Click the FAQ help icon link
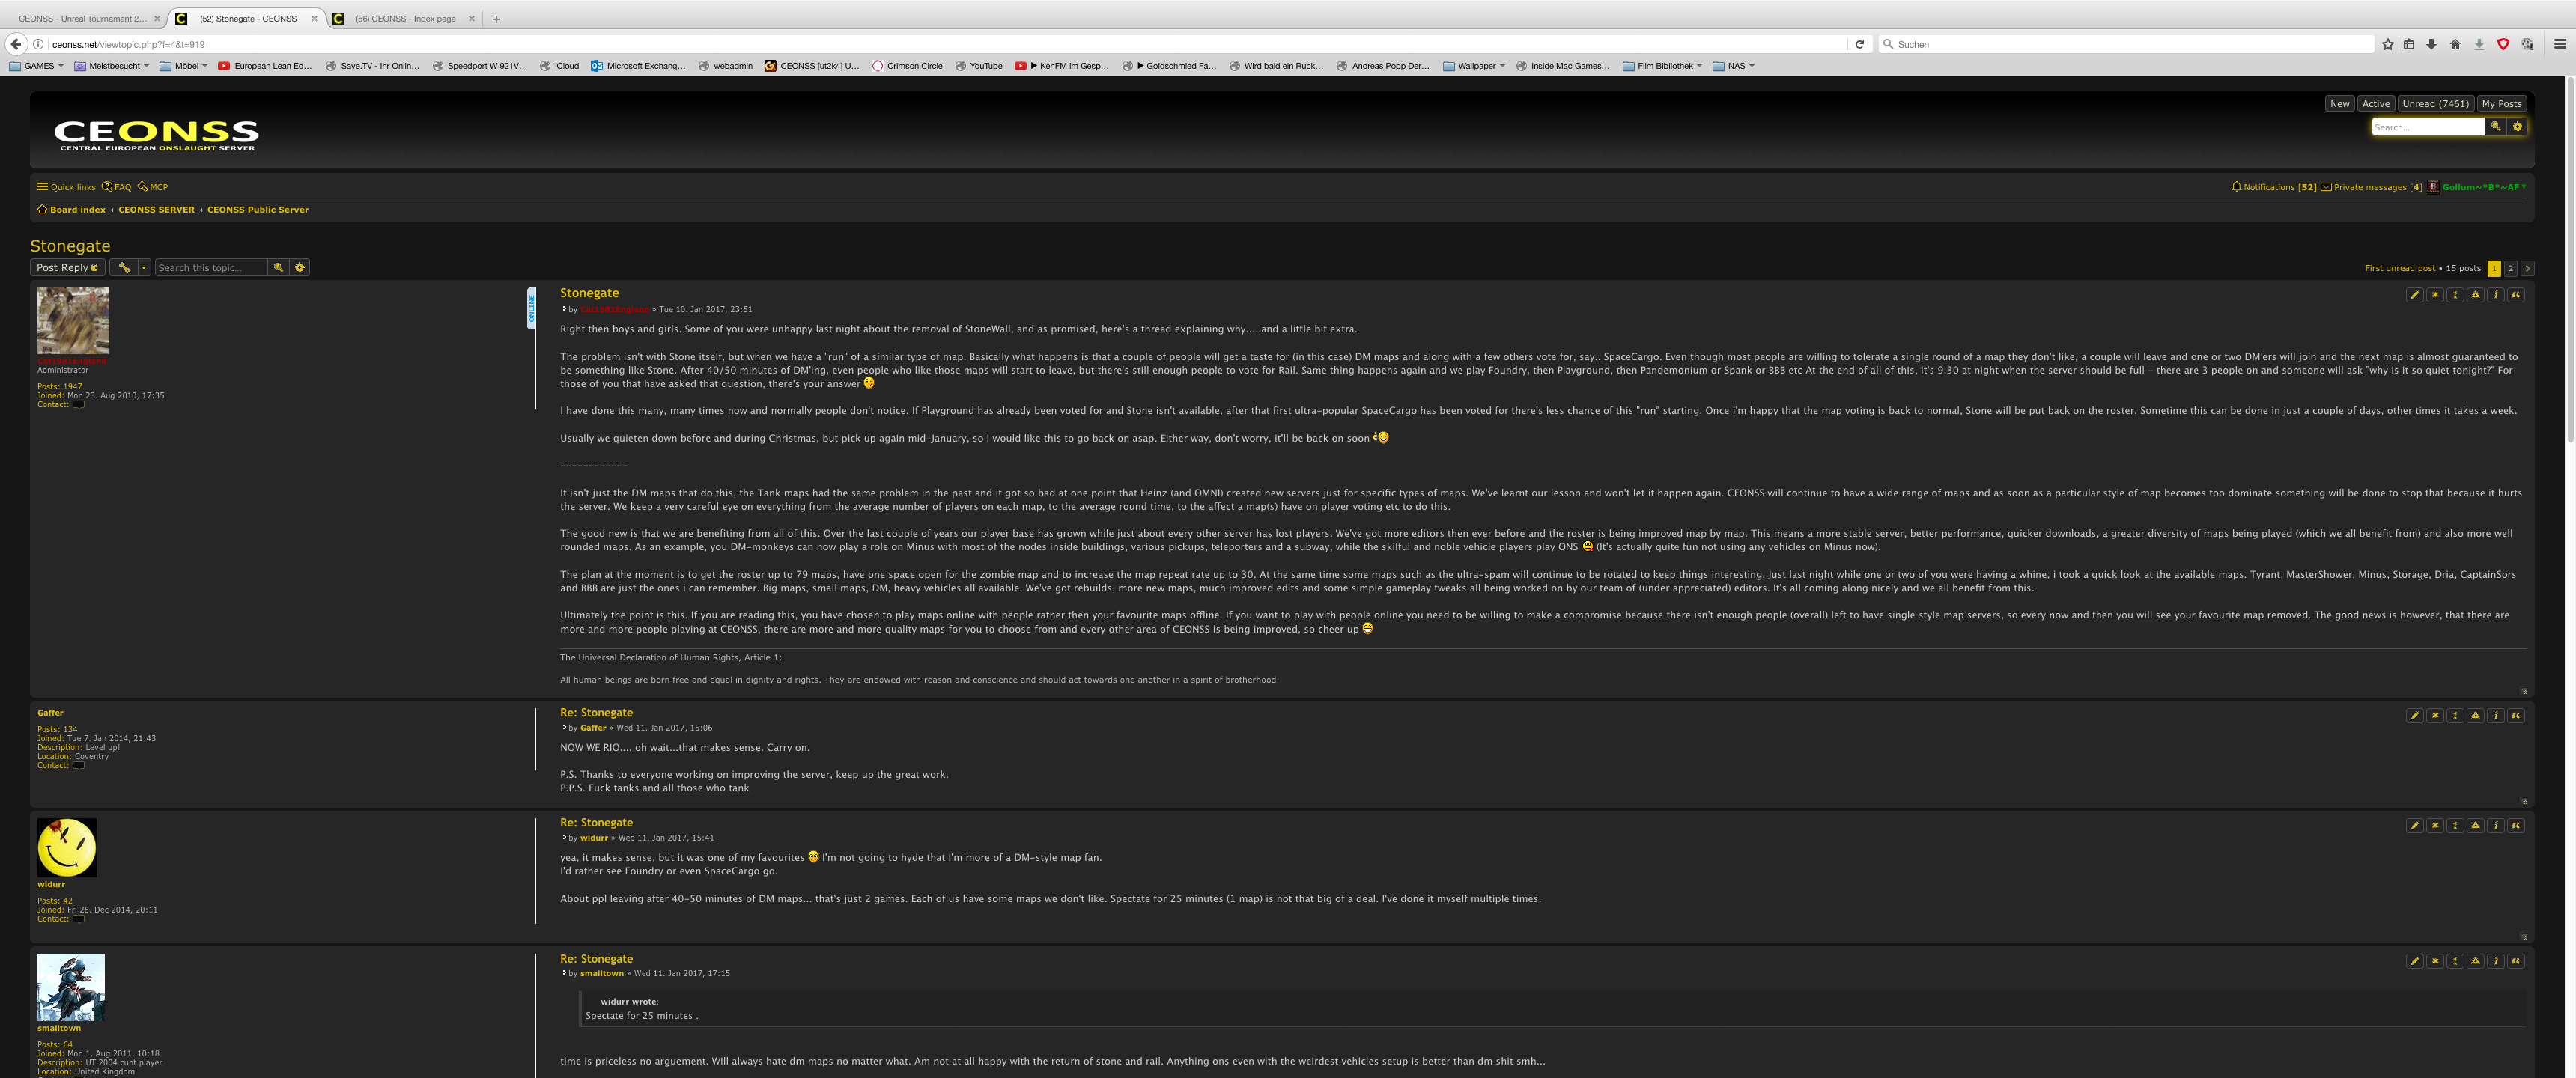Screen dimensions: 2576x1078 (x=117, y=187)
